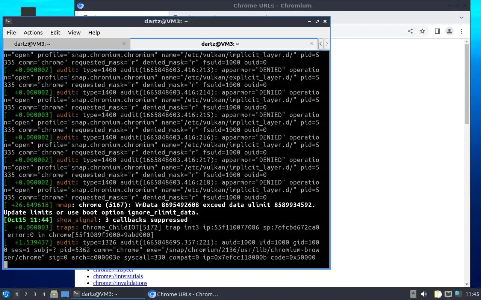
Task: Open the Actions menu
Action: click(33, 33)
